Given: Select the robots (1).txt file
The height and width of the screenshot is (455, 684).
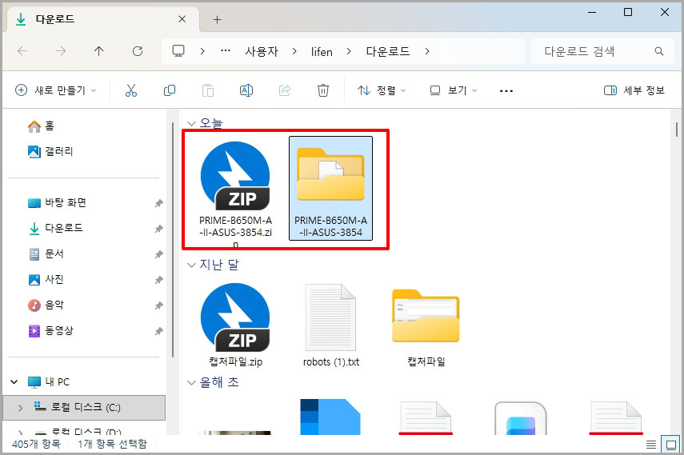Looking at the screenshot, I should (x=330, y=325).
